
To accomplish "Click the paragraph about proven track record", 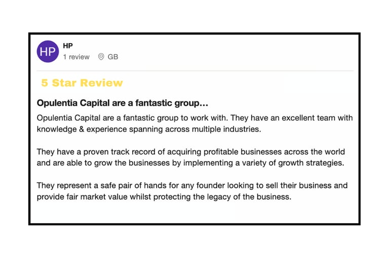I will click(191, 157).
